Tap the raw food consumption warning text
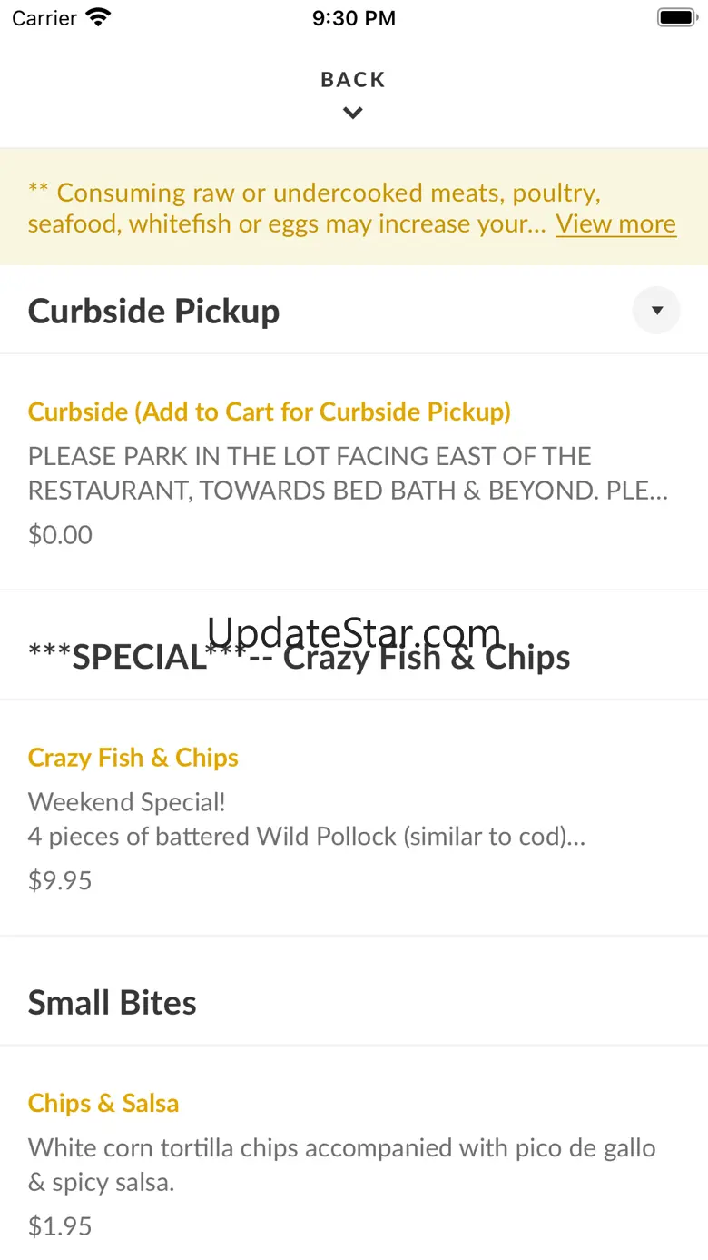 click(287, 208)
